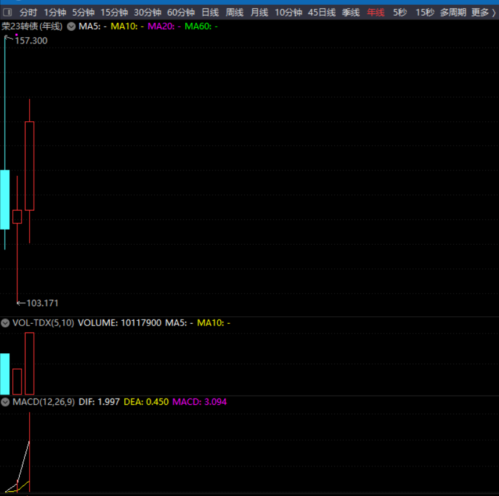499x496 pixels.
Task: Click the MACD(12,26,9) indicator name
Action: pos(44,402)
